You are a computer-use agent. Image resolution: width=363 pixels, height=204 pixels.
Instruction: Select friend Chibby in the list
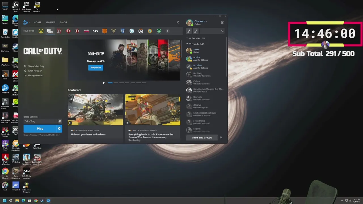pos(206,82)
